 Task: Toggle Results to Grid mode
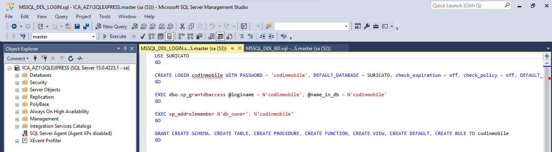[220, 36]
